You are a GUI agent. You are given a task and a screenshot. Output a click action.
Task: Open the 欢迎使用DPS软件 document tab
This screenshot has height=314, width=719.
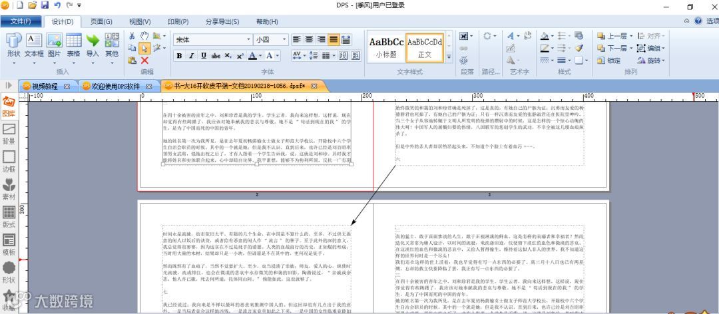pyautogui.click(x=116, y=86)
